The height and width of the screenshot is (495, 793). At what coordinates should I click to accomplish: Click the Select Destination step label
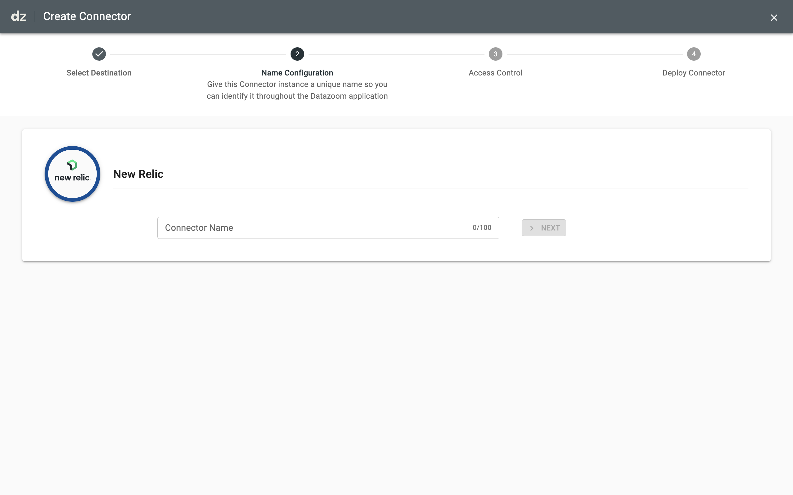[x=99, y=73]
